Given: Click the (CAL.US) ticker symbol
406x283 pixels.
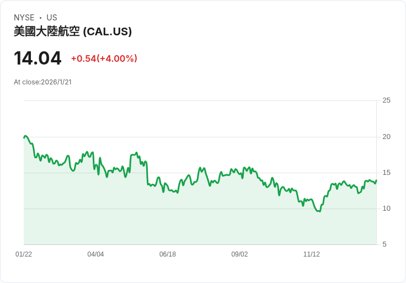Looking at the screenshot, I should 108,31.
